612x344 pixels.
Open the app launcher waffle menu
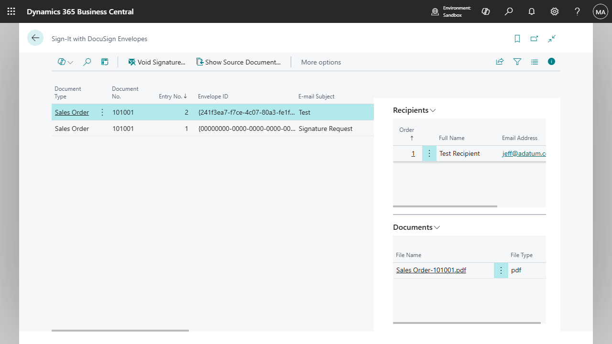(x=11, y=11)
